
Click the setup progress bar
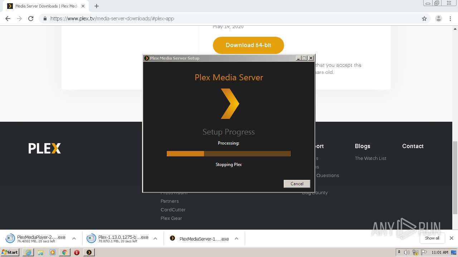(x=229, y=153)
